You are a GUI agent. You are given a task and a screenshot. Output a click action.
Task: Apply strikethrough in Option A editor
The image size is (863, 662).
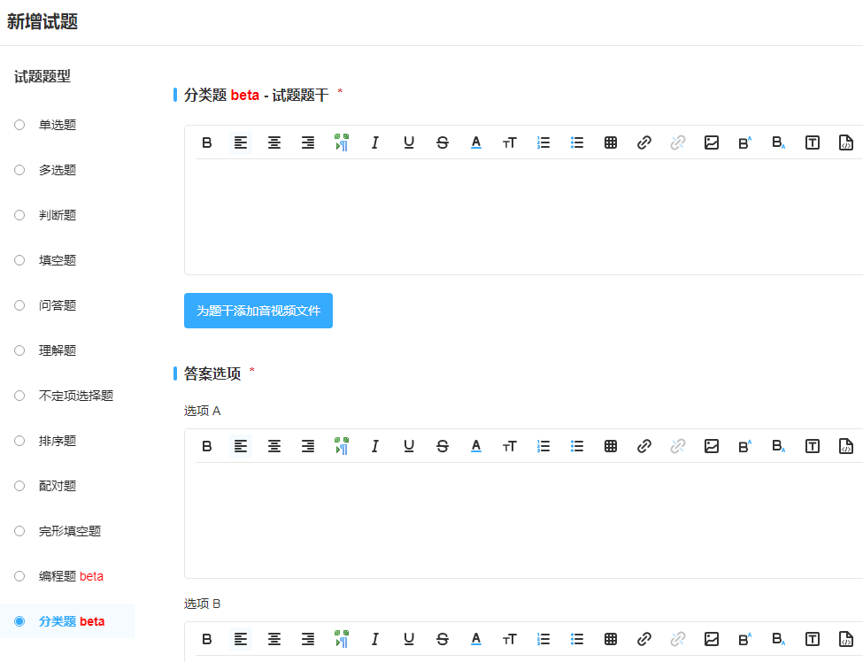pos(443,446)
